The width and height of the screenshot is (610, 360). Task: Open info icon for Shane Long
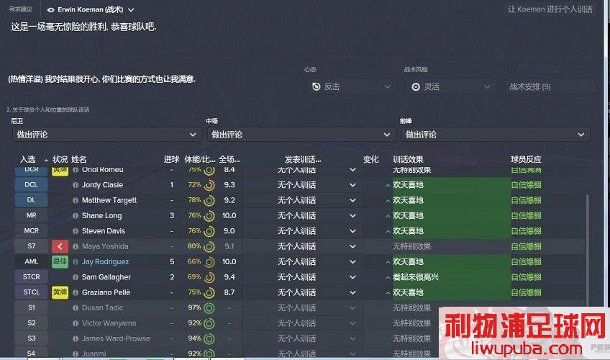point(76,215)
